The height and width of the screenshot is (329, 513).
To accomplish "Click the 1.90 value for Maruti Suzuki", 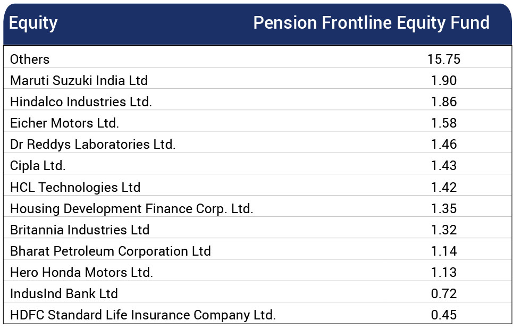I will pyautogui.click(x=444, y=80).
